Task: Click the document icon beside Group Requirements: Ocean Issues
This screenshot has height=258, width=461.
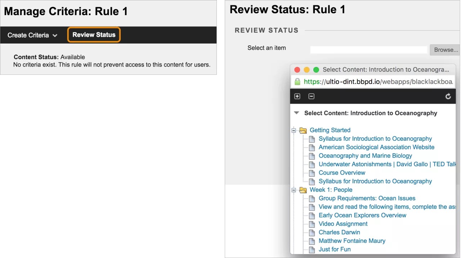Action: click(312, 198)
